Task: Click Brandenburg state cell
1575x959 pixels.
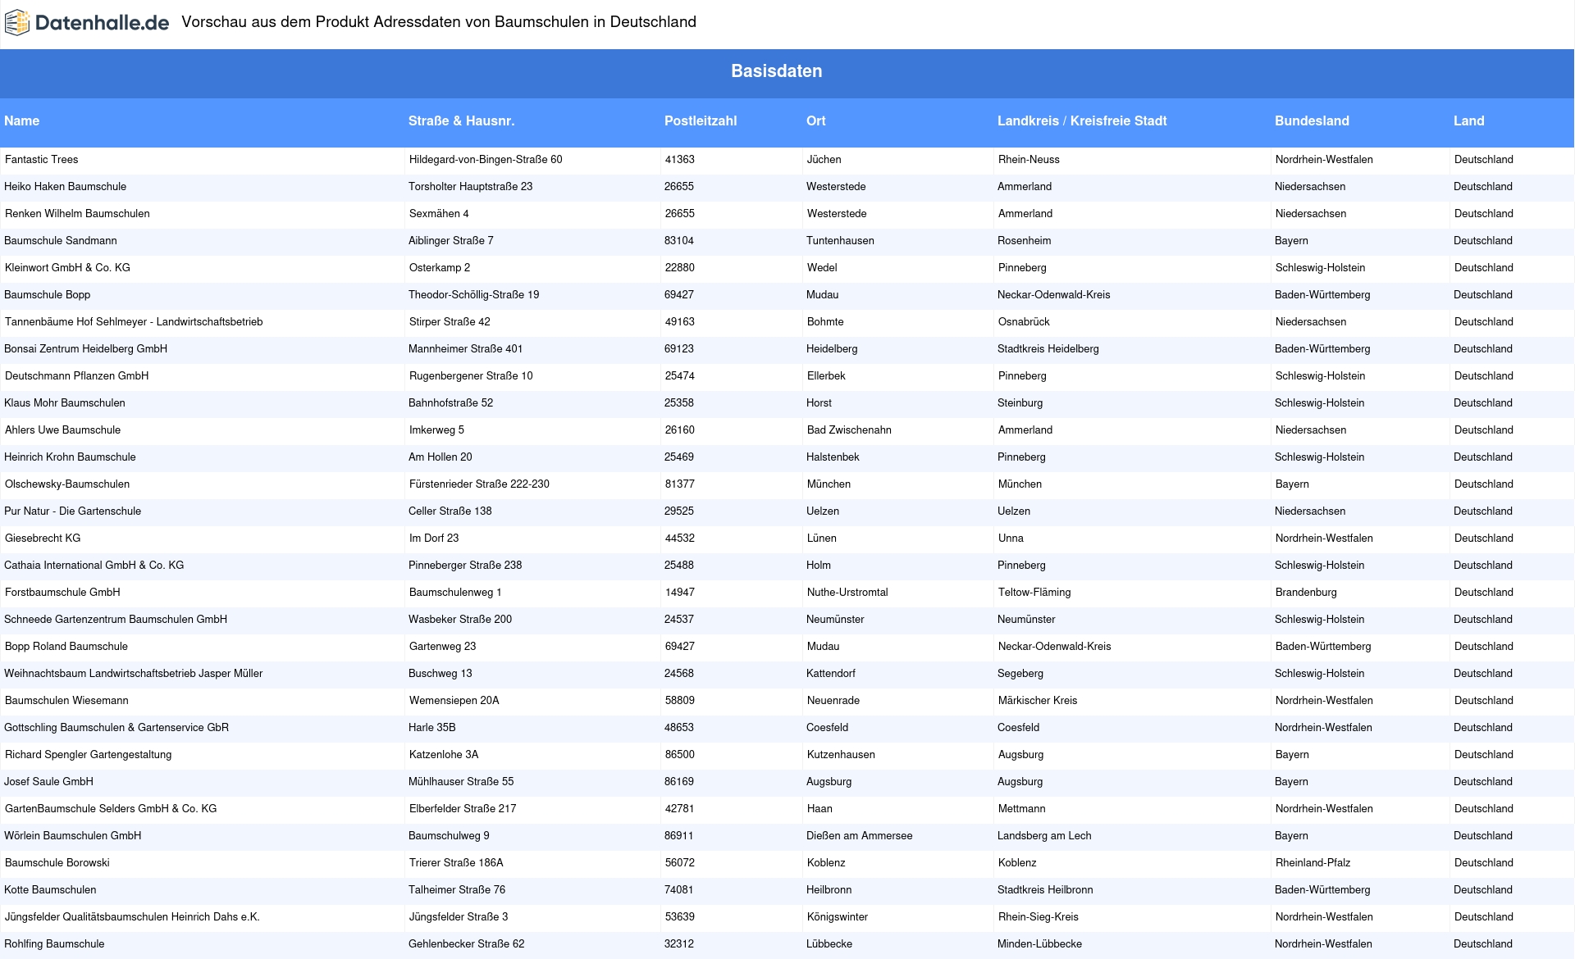Action: click(x=1306, y=593)
